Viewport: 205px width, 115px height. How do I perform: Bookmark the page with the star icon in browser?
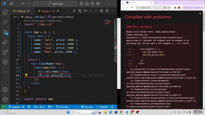tap(169, 8)
